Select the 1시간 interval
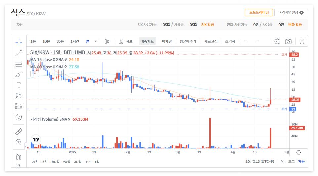Viewport: 318px width, 176px height. click(75, 41)
